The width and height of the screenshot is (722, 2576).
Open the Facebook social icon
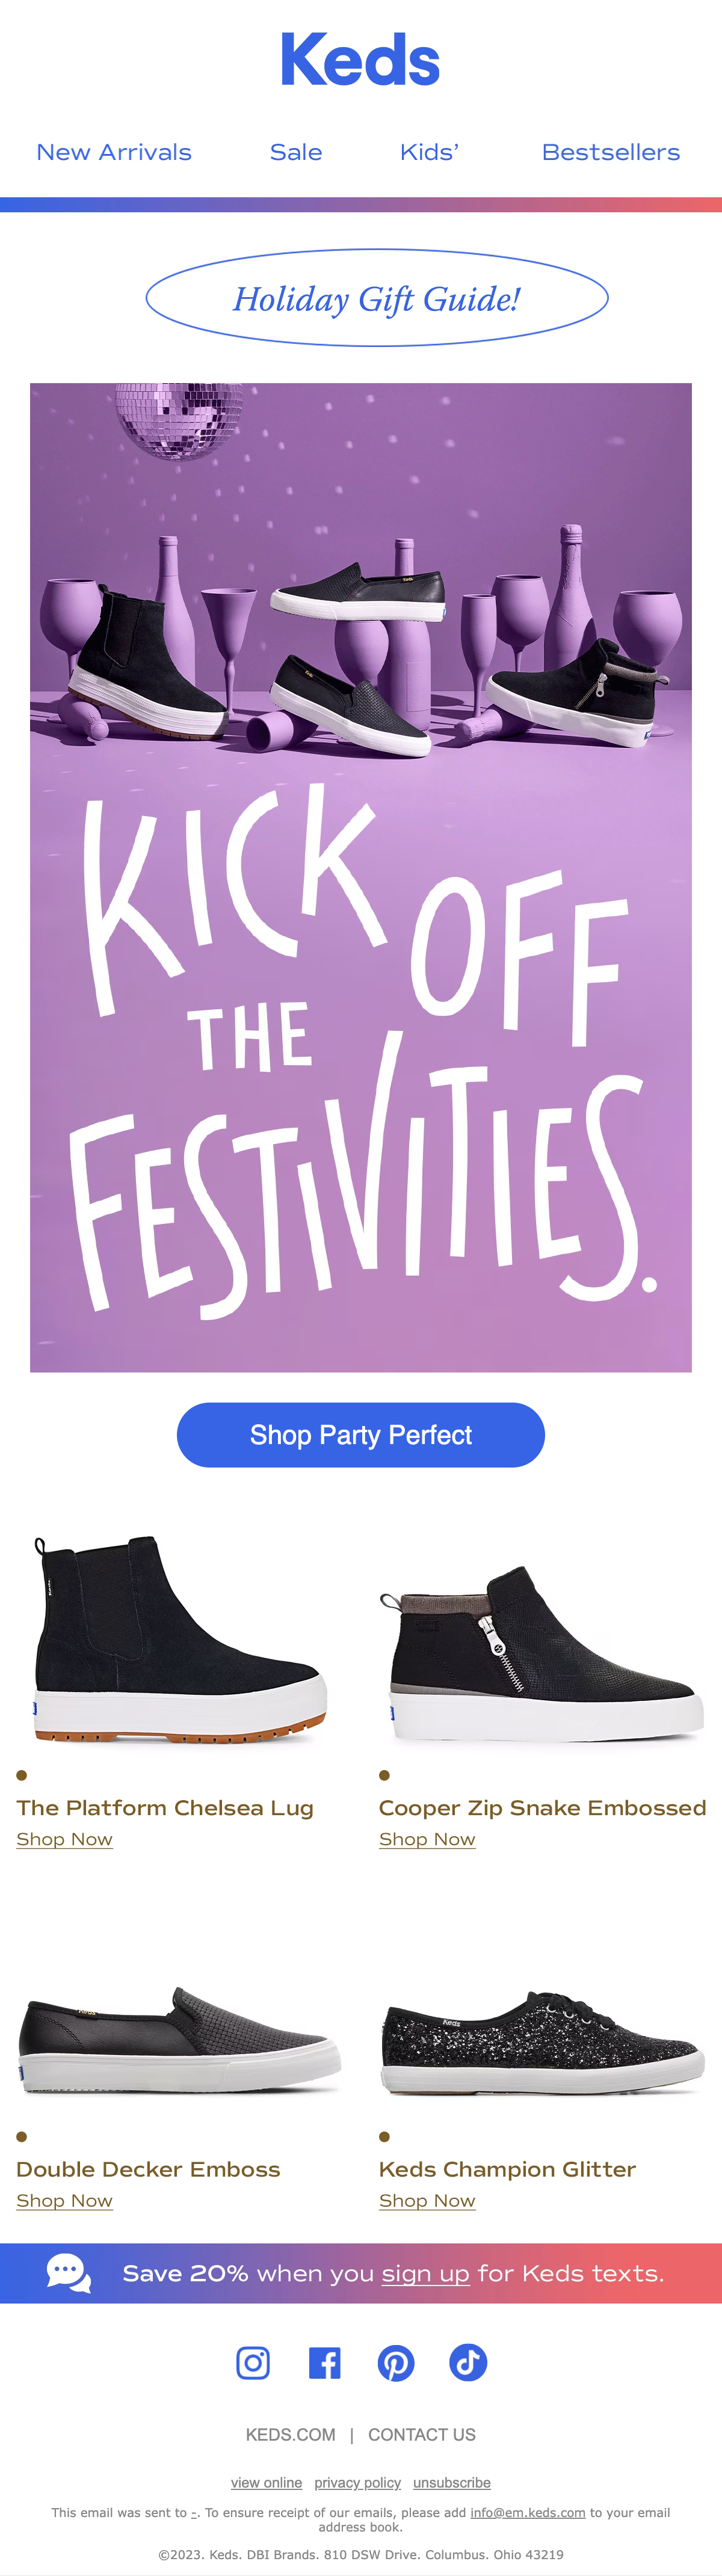[x=324, y=2362]
